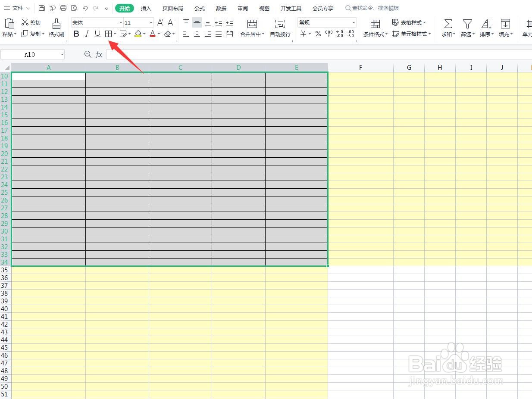Toggle Wrap Text (自动换行)
The width and height of the screenshot is (532, 399).
coord(280,28)
